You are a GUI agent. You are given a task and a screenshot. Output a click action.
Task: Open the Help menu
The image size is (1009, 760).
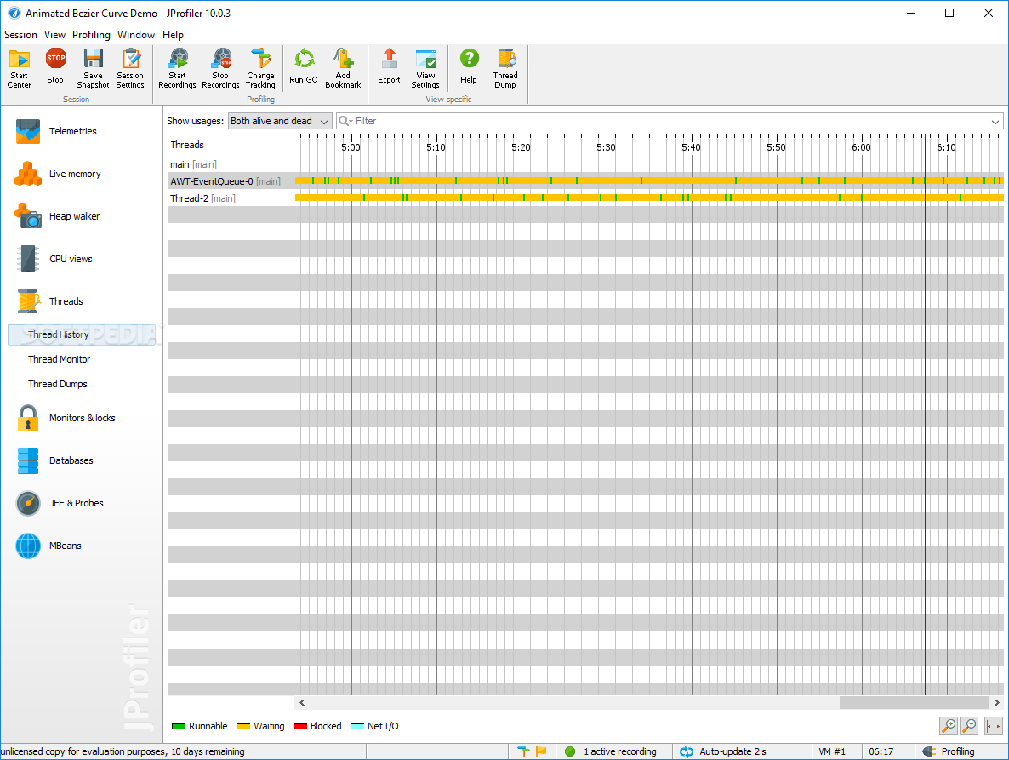click(x=173, y=35)
